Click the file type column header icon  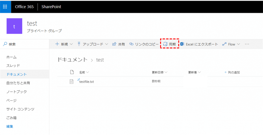click(x=72, y=72)
